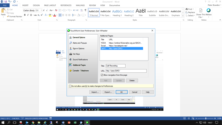Check Do not allow users to change Preferences
This screenshot has height=125, width=222.
(x=70, y=86)
